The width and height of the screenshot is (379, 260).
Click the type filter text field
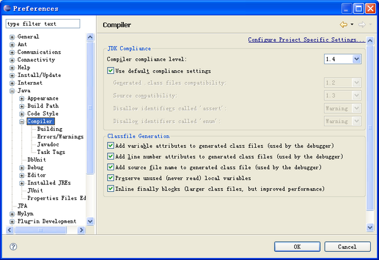tap(43, 23)
